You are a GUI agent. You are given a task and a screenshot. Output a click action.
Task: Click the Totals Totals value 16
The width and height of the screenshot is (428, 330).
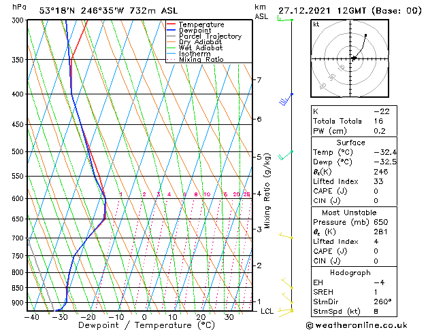(x=378, y=121)
